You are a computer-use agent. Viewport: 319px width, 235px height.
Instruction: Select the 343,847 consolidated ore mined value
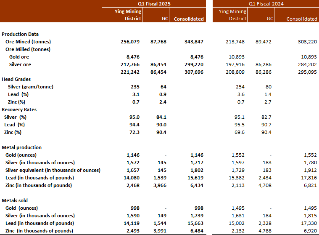tap(194, 42)
